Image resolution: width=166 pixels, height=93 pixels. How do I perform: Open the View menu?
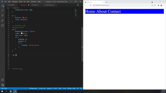pyautogui.click(x=20, y=2)
